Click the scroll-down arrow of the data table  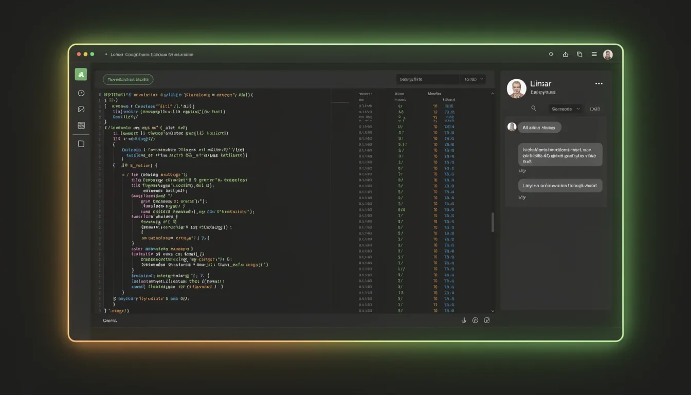coord(493,311)
